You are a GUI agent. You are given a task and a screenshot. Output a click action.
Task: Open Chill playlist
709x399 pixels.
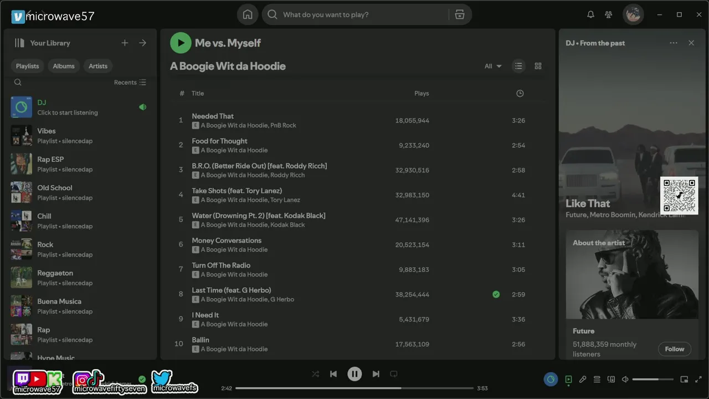coord(80,221)
